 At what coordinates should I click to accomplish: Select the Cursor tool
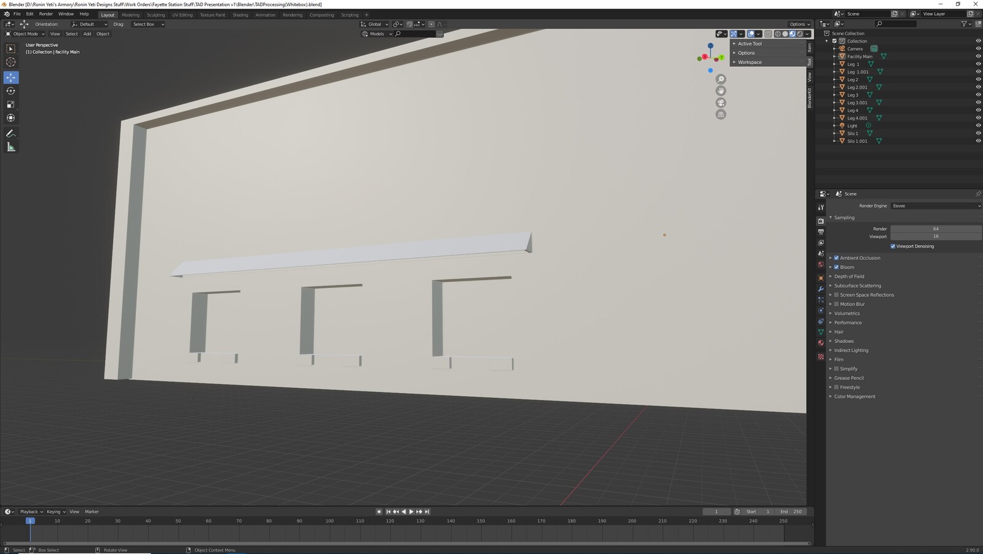11,62
